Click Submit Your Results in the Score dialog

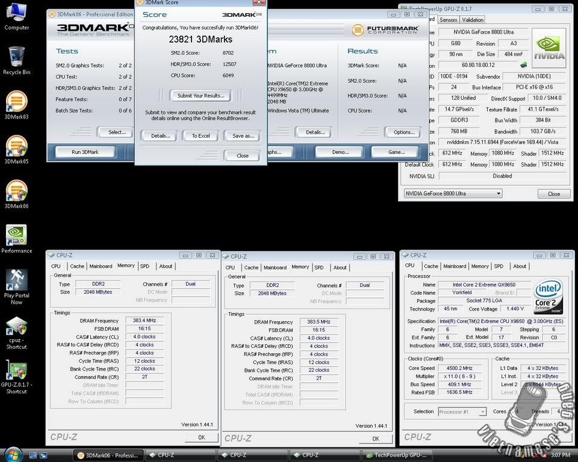[201, 96]
